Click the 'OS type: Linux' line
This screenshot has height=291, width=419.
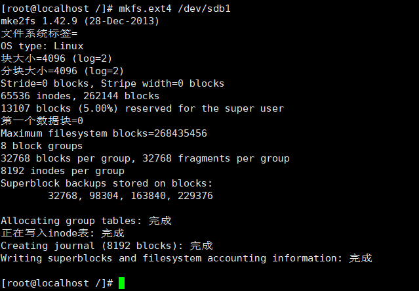point(42,46)
